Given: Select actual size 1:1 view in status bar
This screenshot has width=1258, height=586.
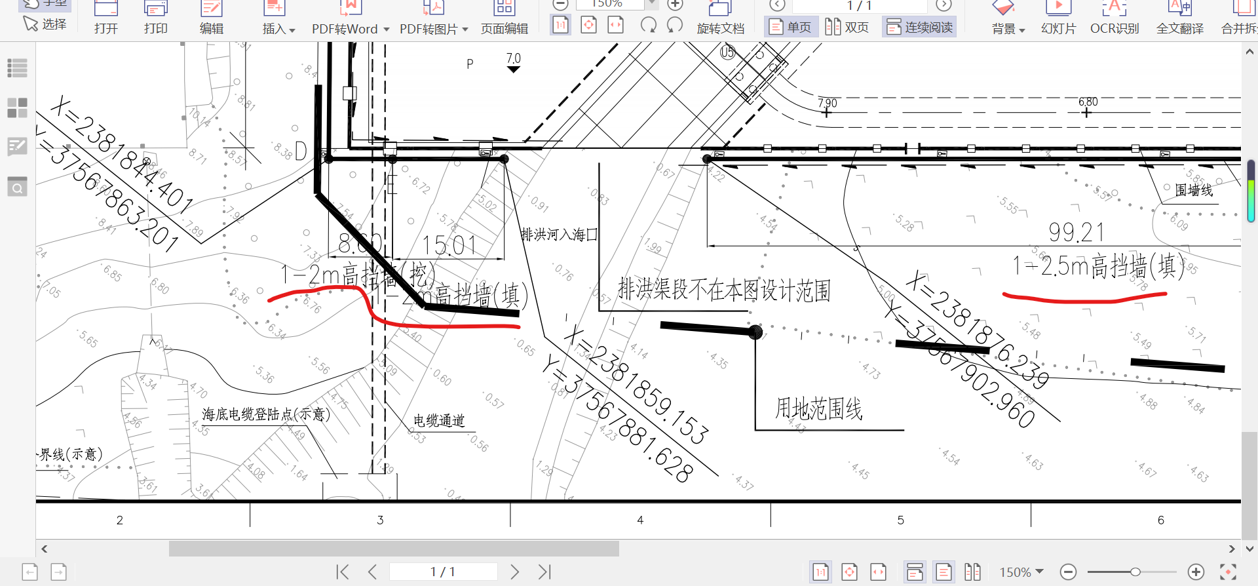Looking at the screenshot, I should (x=820, y=572).
